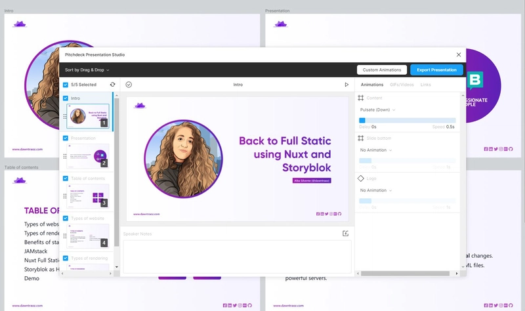Open the speaker notes expand icon
525x311 pixels.
(x=346, y=234)
